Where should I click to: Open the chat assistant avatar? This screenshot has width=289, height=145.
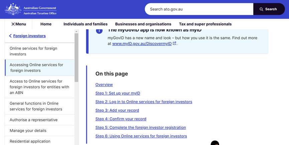tap(215, 143)
